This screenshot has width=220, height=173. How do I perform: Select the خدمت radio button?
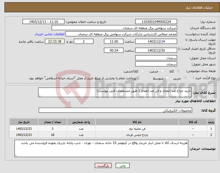[x=162, y=71]
